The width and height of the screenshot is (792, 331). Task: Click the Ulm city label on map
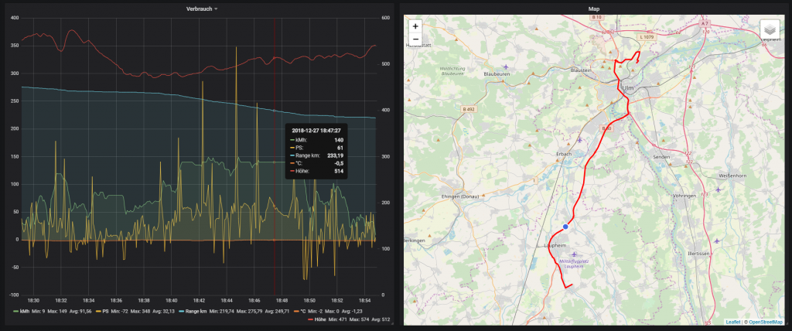click(x=626, y=87)
